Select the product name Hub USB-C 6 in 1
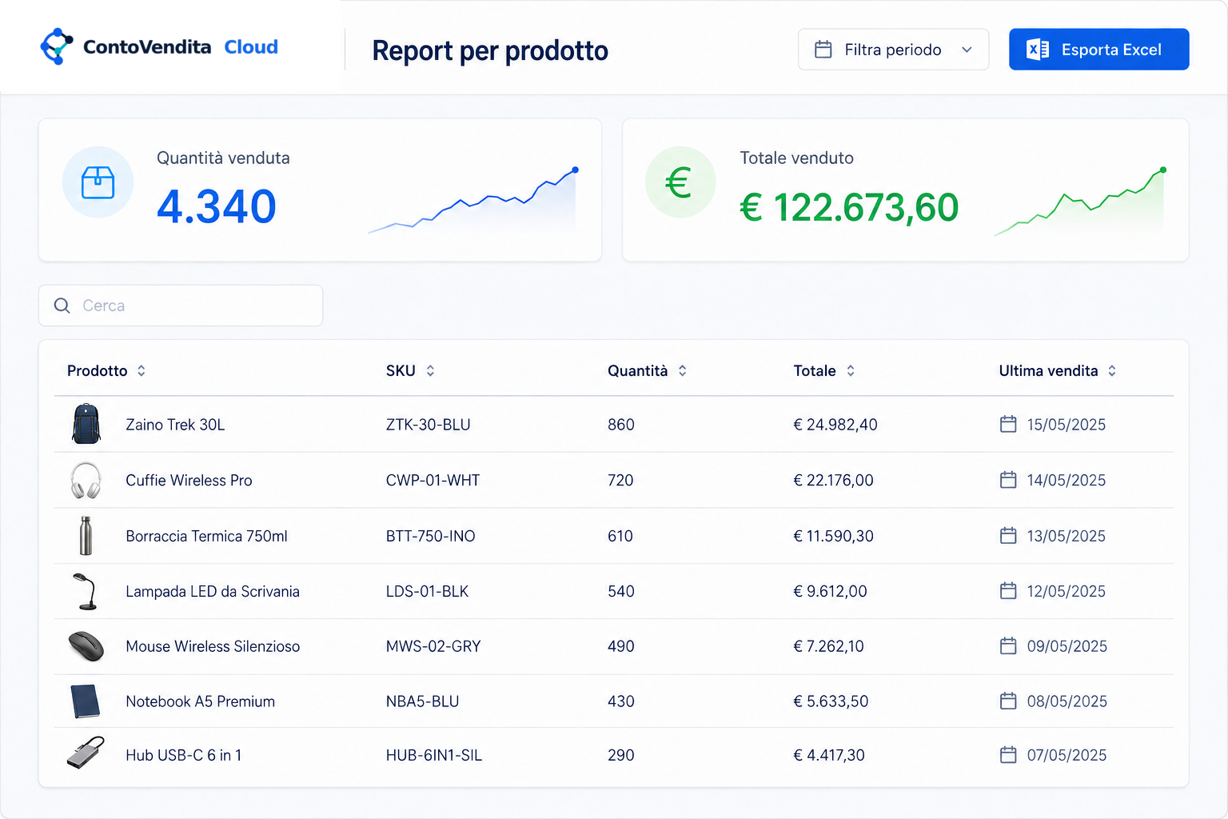The width and height of the screenshot is (1228, 819). point(183,755)
